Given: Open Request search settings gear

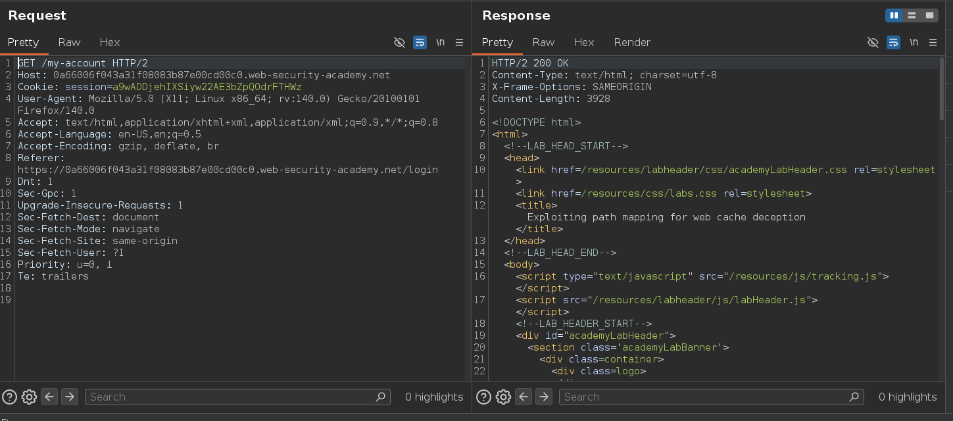Looking at the screenshot, I should (29, 397).
